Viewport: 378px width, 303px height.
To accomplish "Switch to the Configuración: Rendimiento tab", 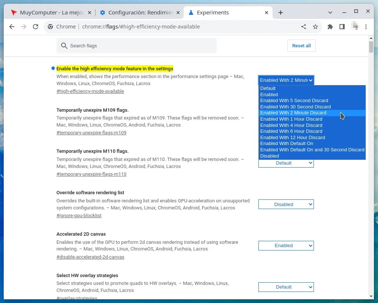I will pyautogui.click(x=140, y=13).
